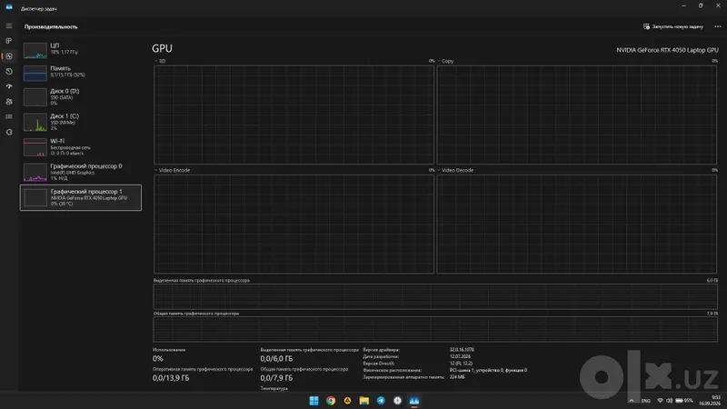Click the ENG language indicator
The height and width of the screenshot is (409, 727).
[646, 401]
